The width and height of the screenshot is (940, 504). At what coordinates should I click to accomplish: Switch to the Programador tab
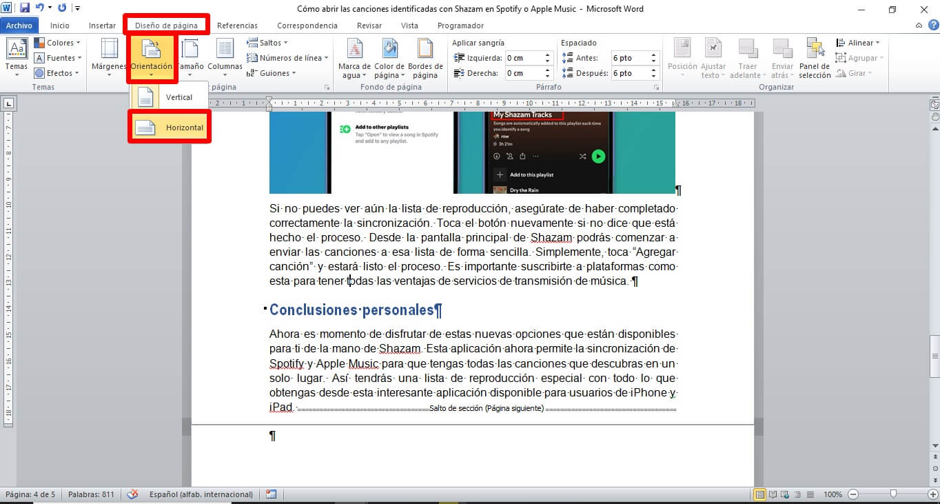[460, 26]
